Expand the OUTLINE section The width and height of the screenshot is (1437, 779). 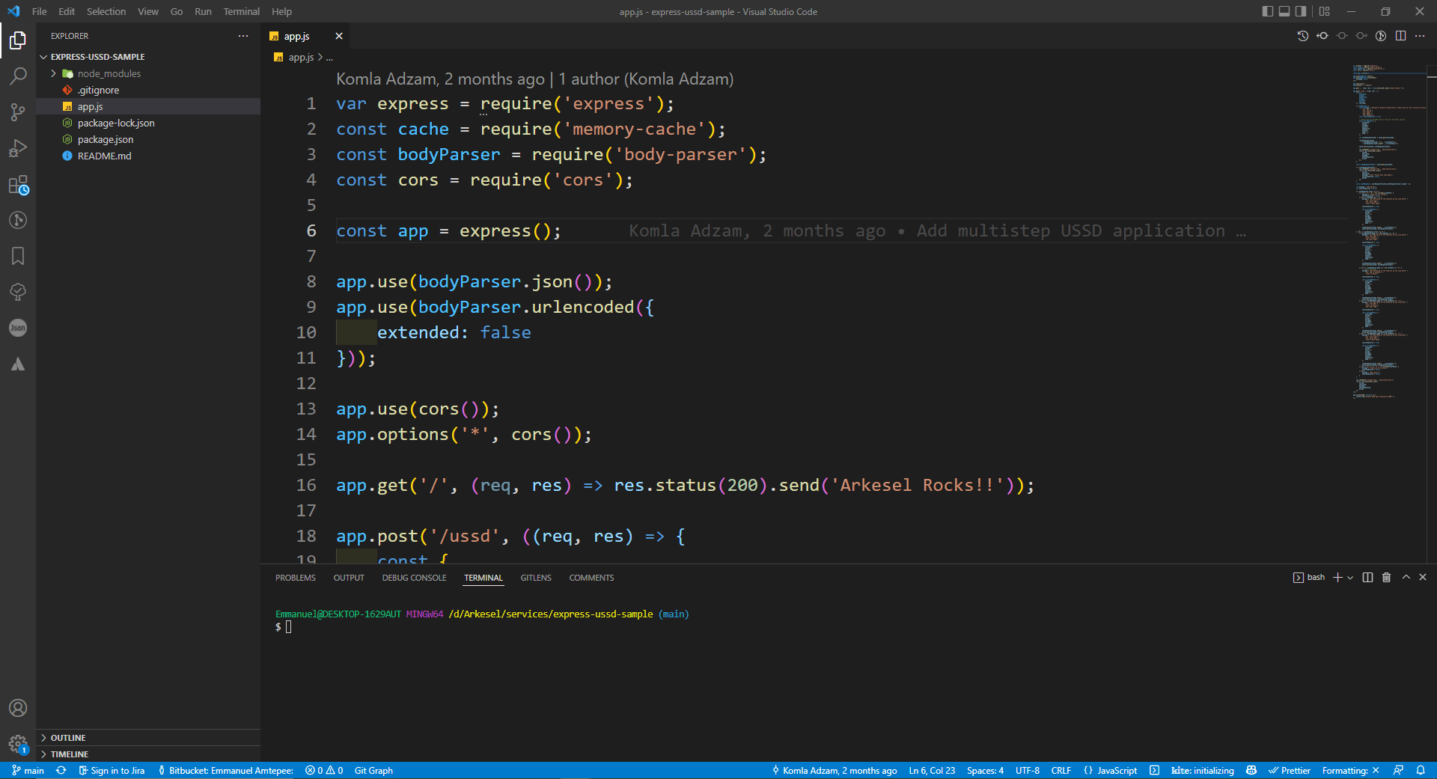point(67,738)
